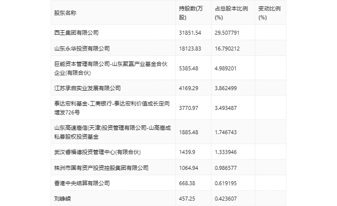Select percentage 29.507791
Viewport: 337px width, 206px height.
click(227, 33)
